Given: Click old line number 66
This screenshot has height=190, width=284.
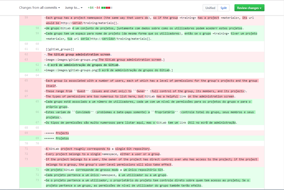Looking at the screenshot, I should click(x=26, y=91).
